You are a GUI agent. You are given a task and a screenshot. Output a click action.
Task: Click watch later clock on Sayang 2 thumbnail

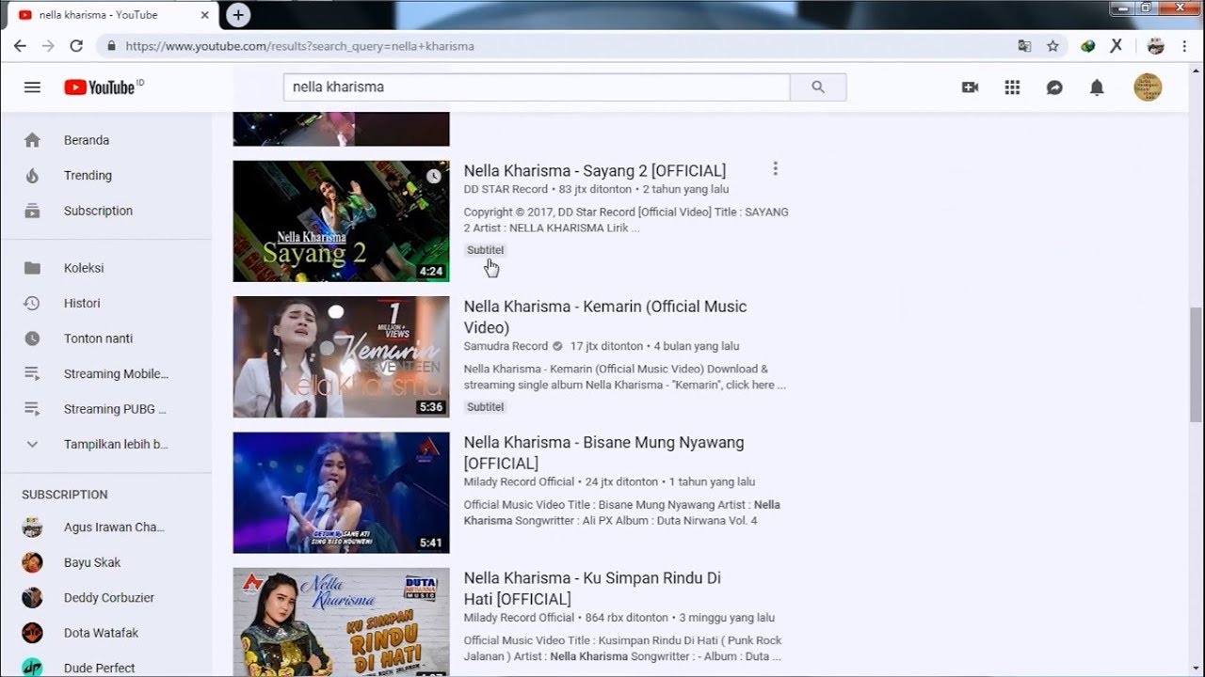click(x=433, y=176)
